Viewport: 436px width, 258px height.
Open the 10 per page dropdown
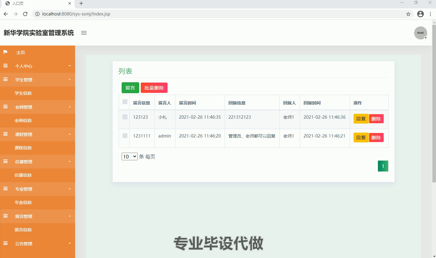(130, 157)
